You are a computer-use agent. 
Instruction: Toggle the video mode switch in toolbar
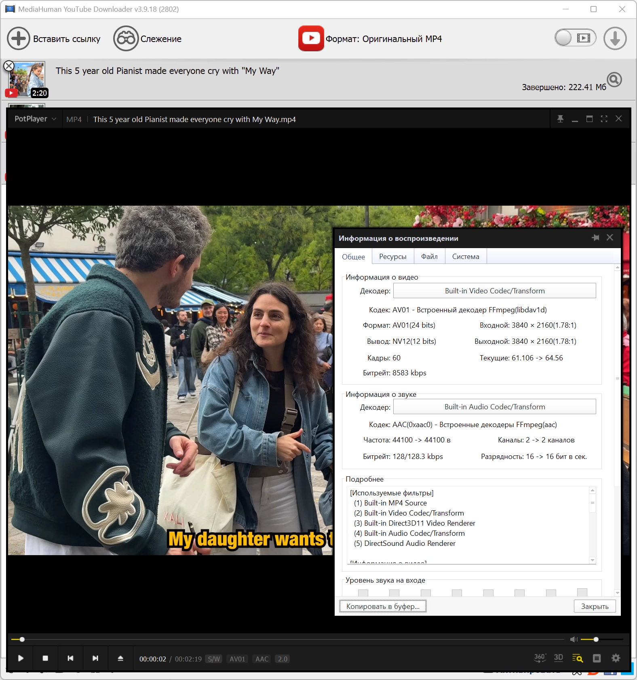575,38
